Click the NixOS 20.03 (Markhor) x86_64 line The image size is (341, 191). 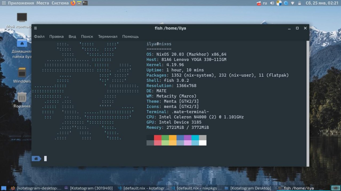click(186, 54)
